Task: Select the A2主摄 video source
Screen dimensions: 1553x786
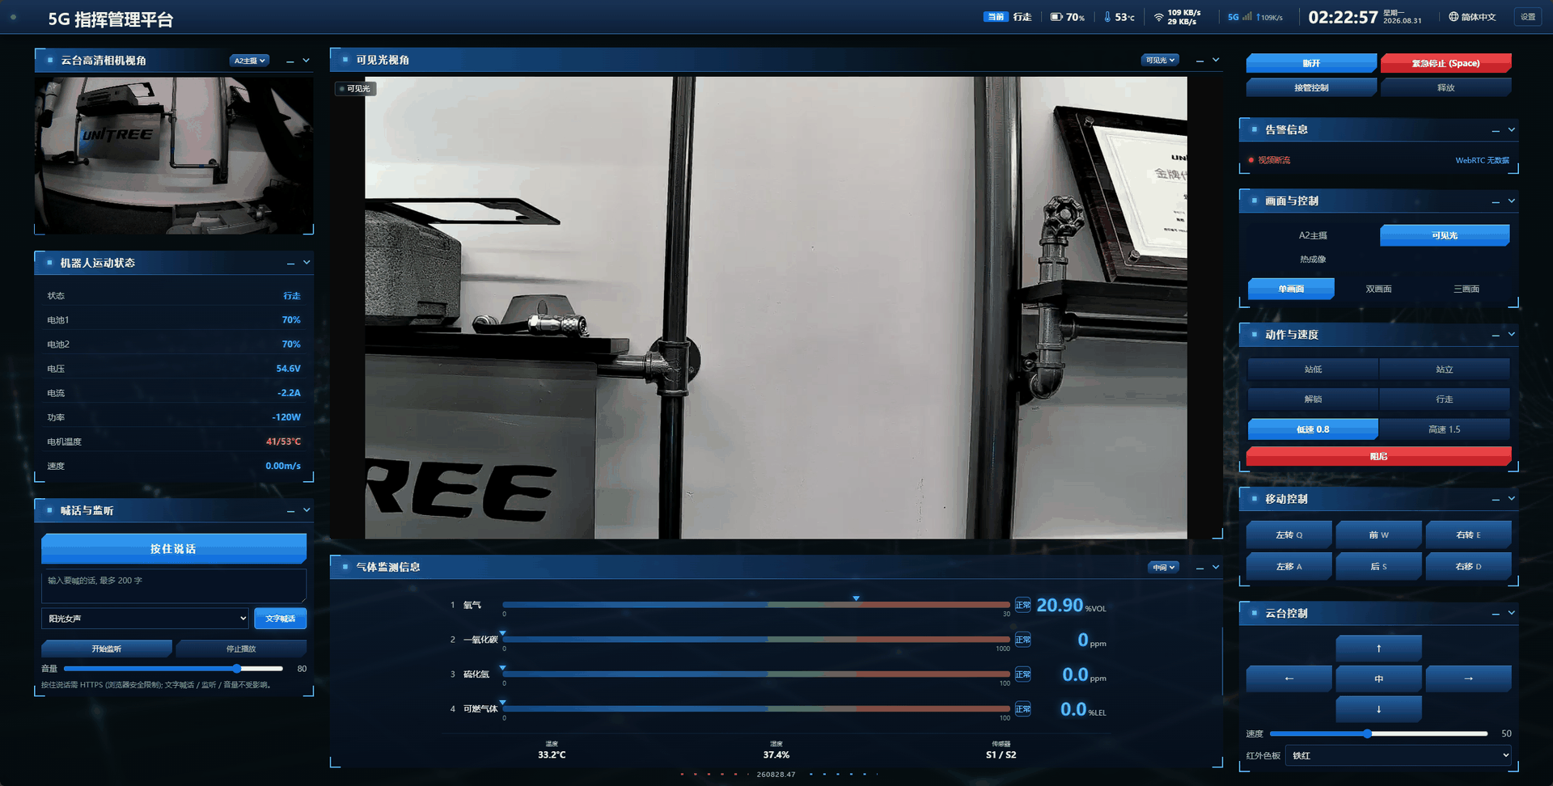Action: [1313, 235]
